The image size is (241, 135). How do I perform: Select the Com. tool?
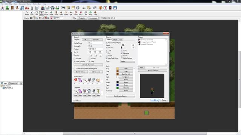pyautogui.click(x=85, y=13)
